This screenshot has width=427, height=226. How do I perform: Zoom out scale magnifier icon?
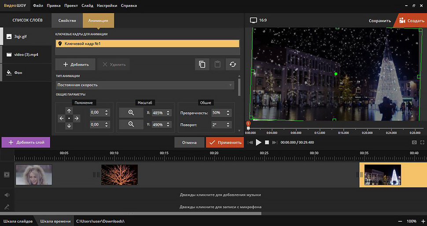[131, 124]
